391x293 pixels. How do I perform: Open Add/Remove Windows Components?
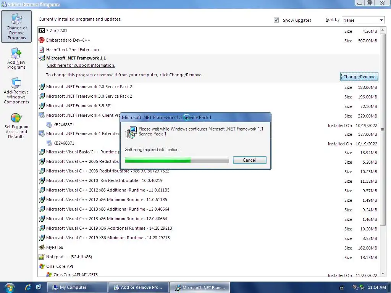pyautogui.click(x=16, y=91)
